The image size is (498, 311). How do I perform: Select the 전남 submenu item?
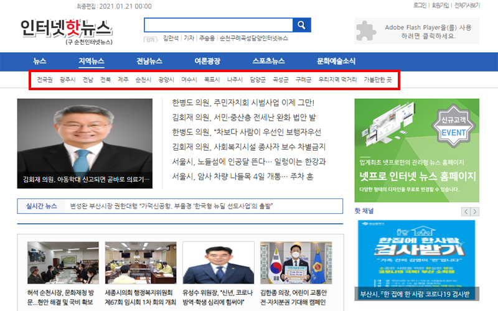pyautogui.click(x=88, y=80)
